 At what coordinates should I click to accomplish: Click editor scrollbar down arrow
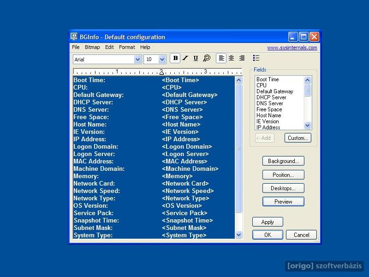(238, 235)
